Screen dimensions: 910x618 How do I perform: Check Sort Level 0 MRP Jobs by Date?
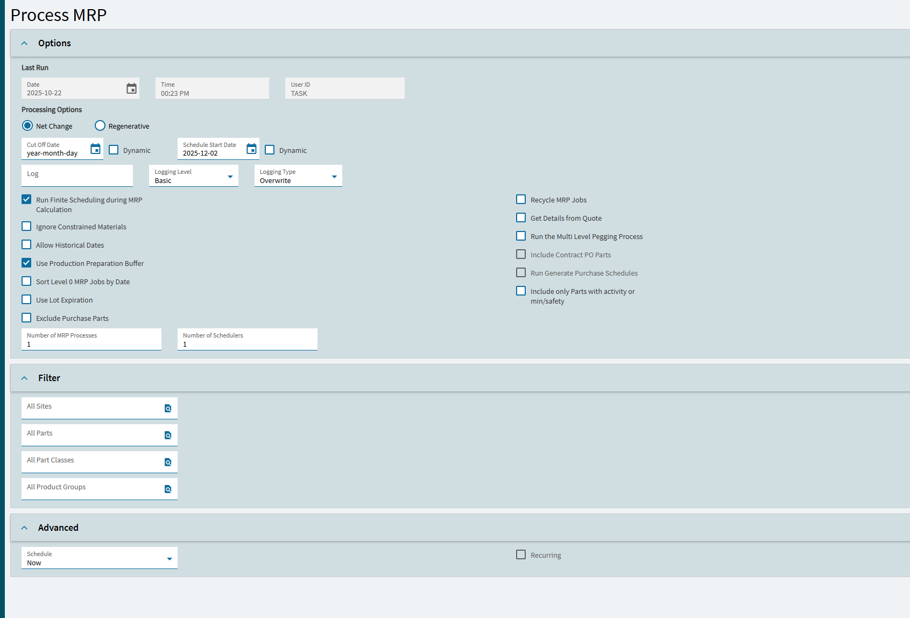point(26,281)
